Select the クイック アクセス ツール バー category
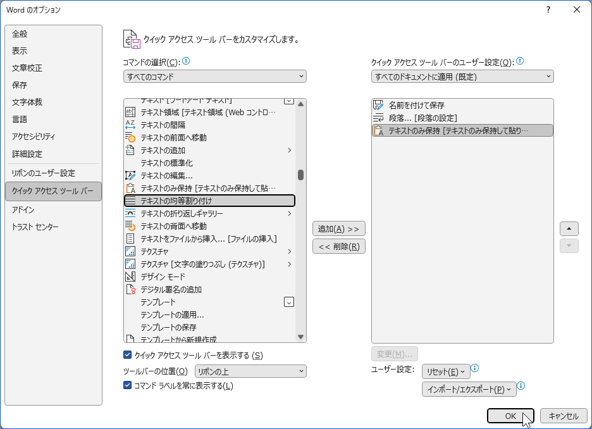The image size is (592, 429). [53, 191]
